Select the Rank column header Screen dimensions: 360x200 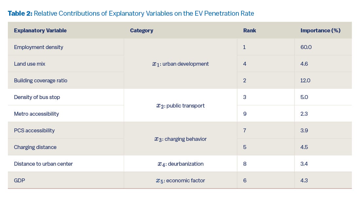coord(250,30)
